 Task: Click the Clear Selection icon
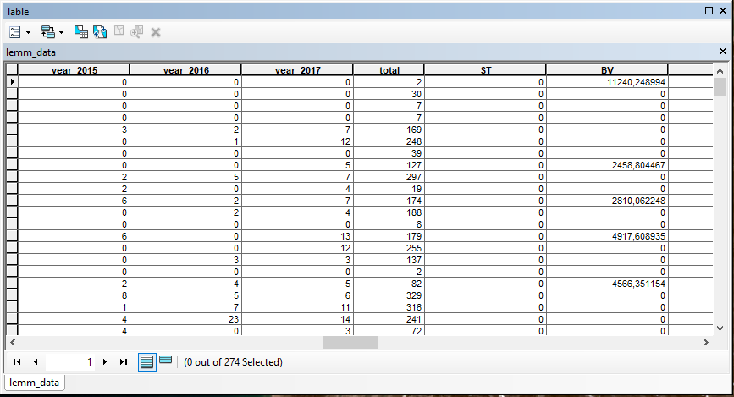(x=119, y=31)
